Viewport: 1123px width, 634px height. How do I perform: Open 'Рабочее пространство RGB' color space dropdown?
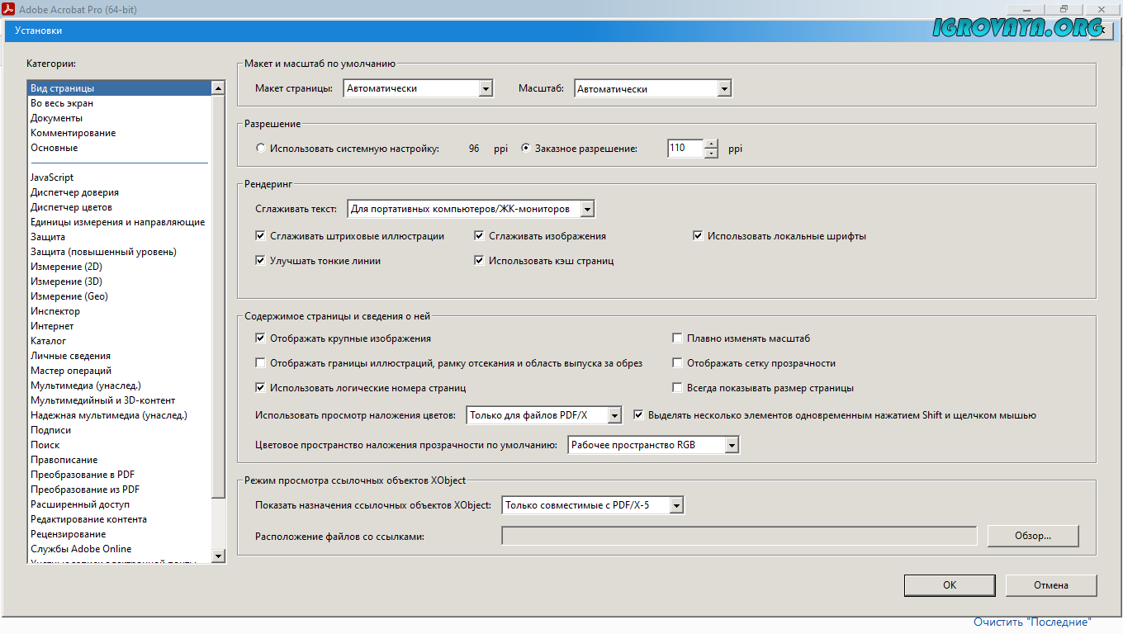coord(732,445)
